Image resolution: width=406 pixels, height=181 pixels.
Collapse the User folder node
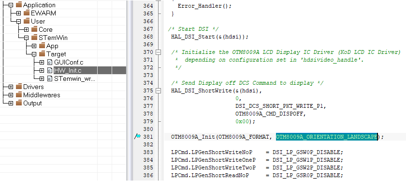point(18,21)
